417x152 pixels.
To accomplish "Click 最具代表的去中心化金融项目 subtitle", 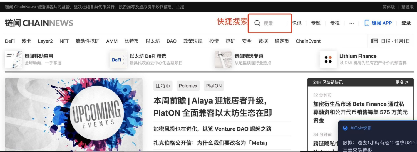I will pos(156,63).
